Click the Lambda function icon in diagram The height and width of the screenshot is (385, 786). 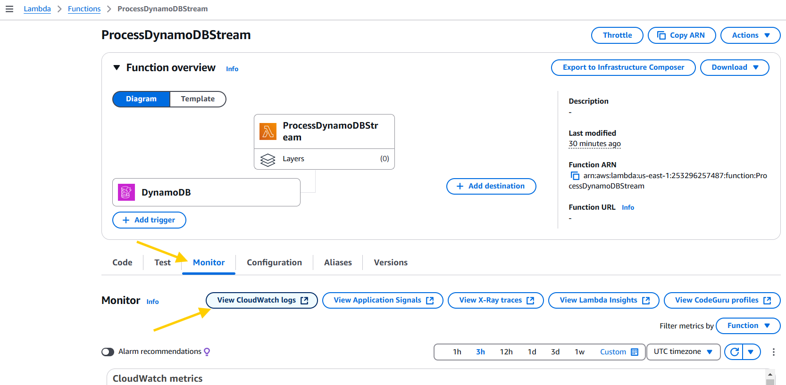click(x=268, y=131)
